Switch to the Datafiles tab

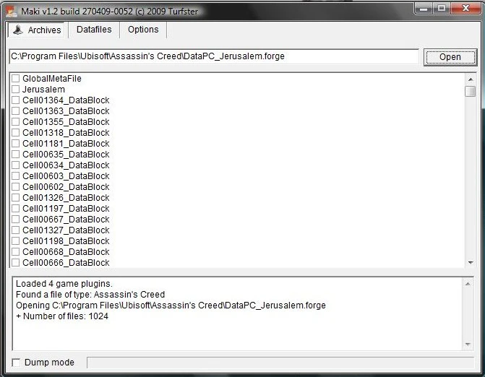coord(94,30)
